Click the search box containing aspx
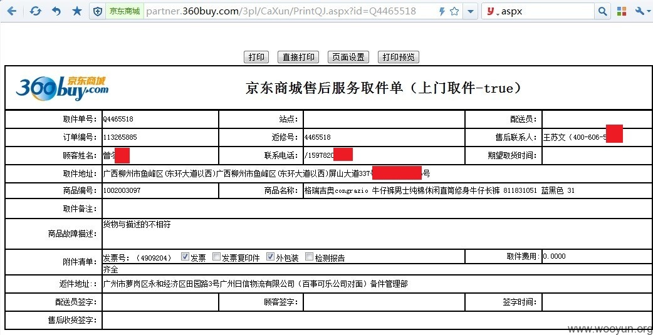The width and height of the screenshot is (653, 335). click(548, 11)
